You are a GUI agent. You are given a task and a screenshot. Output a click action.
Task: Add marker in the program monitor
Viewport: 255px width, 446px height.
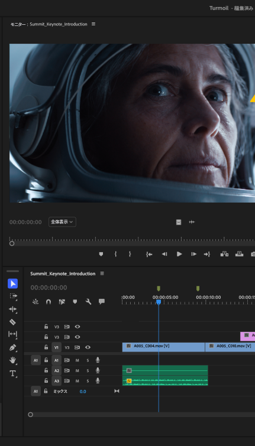click(101, 254)
